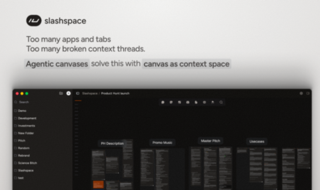Click the right panel toggle icon beside the gear
The height and width of the screenshot is (190, 320).
308,93
